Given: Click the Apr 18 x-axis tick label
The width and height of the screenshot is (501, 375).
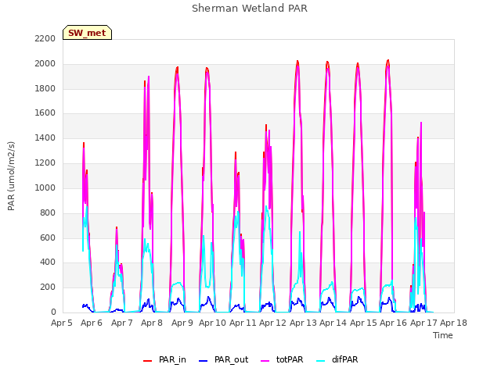Looking at the screenshot, I should (x=454, y=323).
